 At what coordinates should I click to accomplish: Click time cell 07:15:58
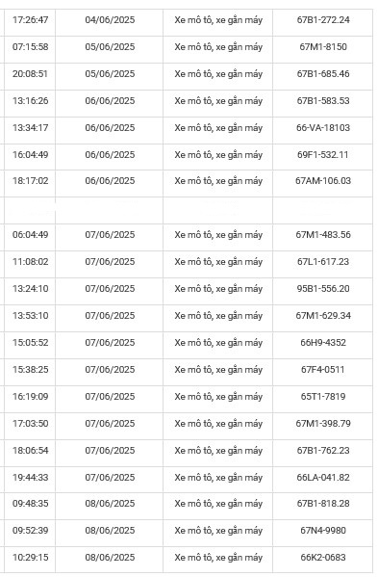click(x=30, y=47)
